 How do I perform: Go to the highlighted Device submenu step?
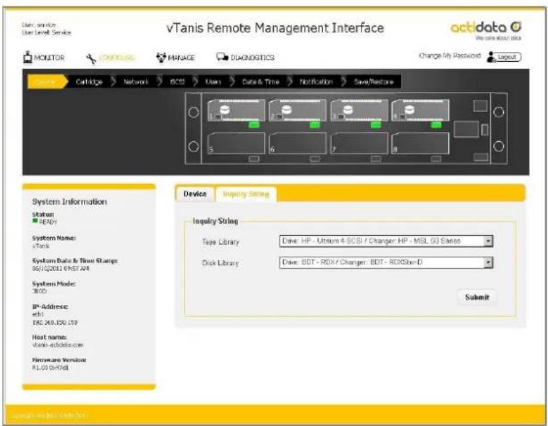click(x=47, y=82)
